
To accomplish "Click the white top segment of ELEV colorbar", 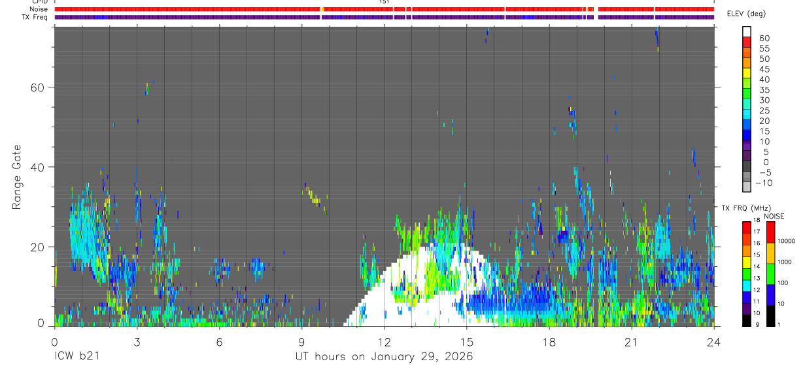I will click(x=747, y=30).
